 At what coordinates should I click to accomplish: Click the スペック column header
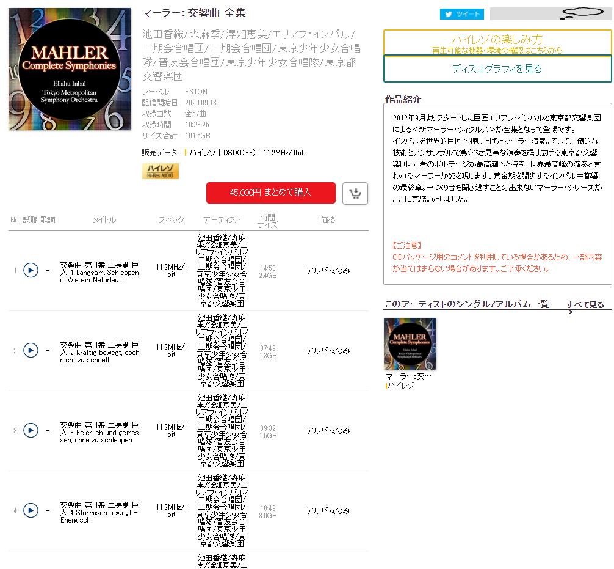pyautogui.click(x=172, y=220)
